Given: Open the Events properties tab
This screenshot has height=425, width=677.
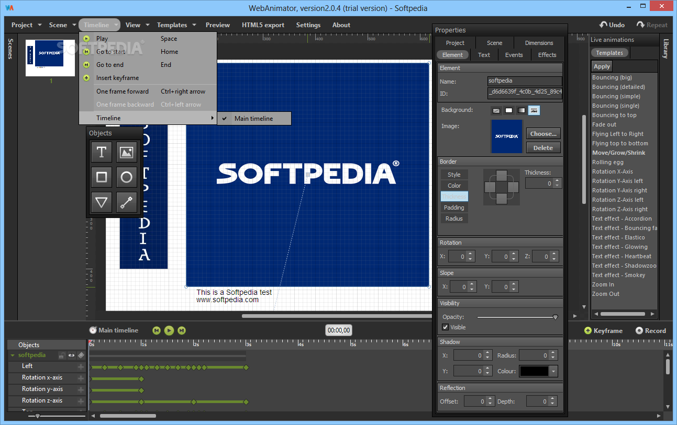Looking at the screenshot, I should click(514, 55).
